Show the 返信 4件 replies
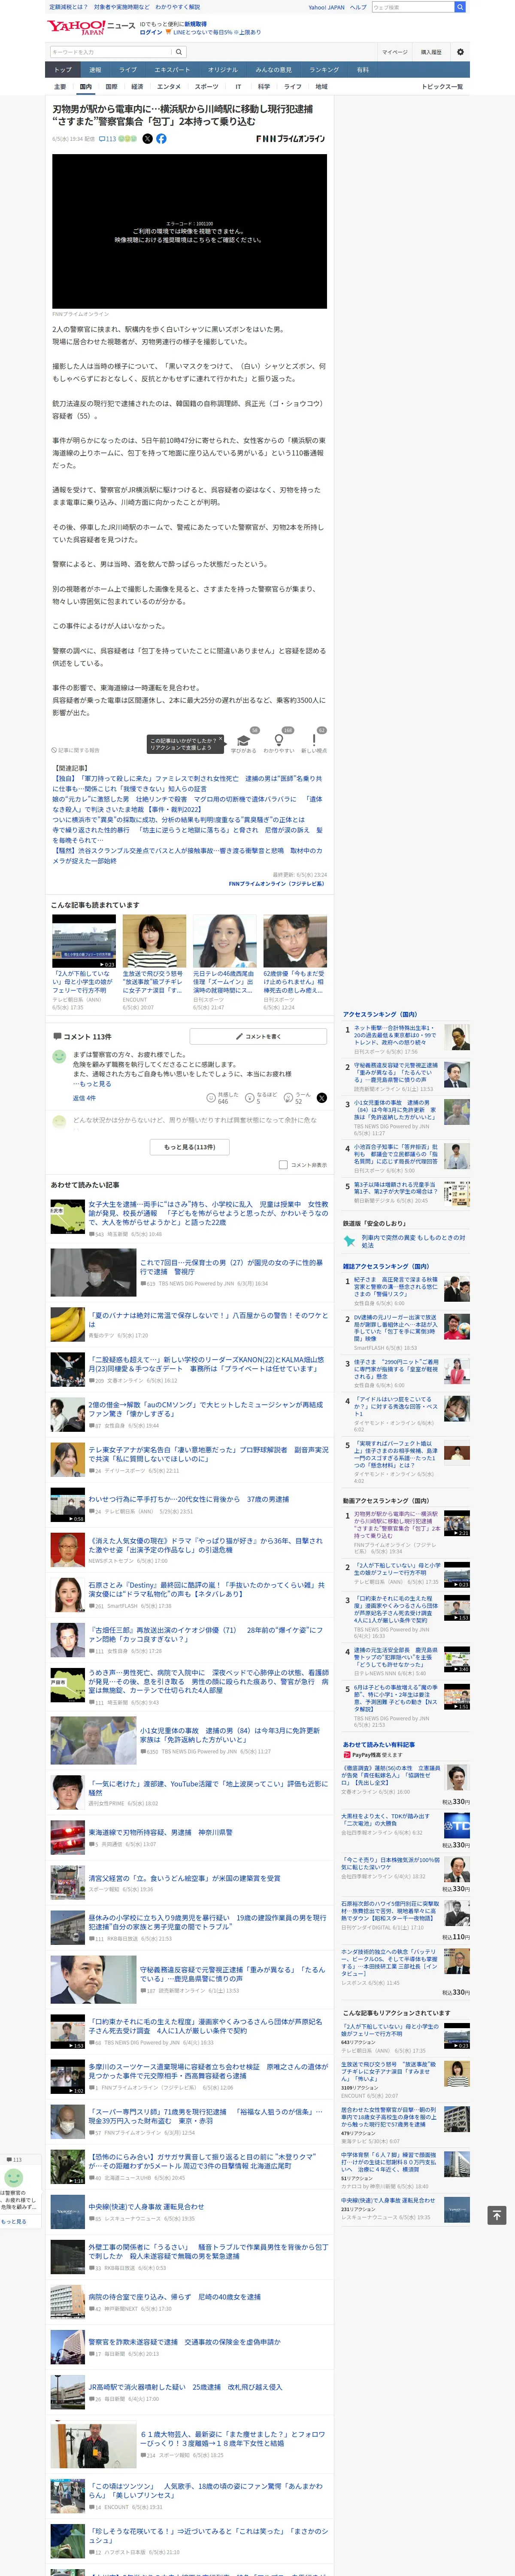515x2576 pixels. (84, 1097)
